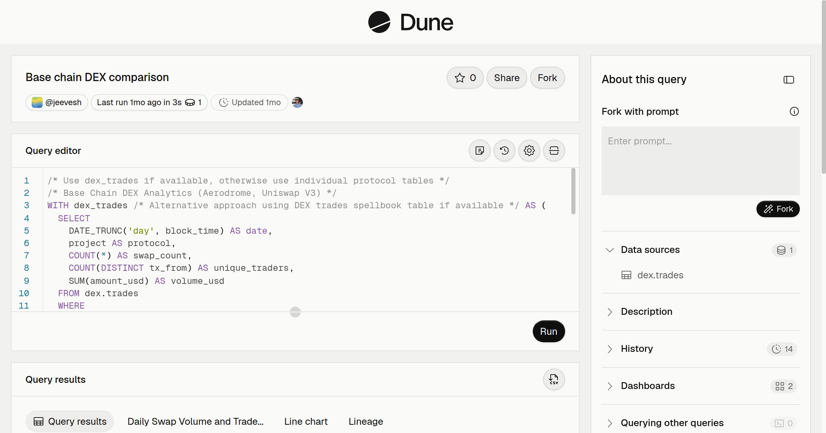The width and height of the screenshot is (826, 433).
Task: Export results as CSV
Action: [x=554, y=379]
